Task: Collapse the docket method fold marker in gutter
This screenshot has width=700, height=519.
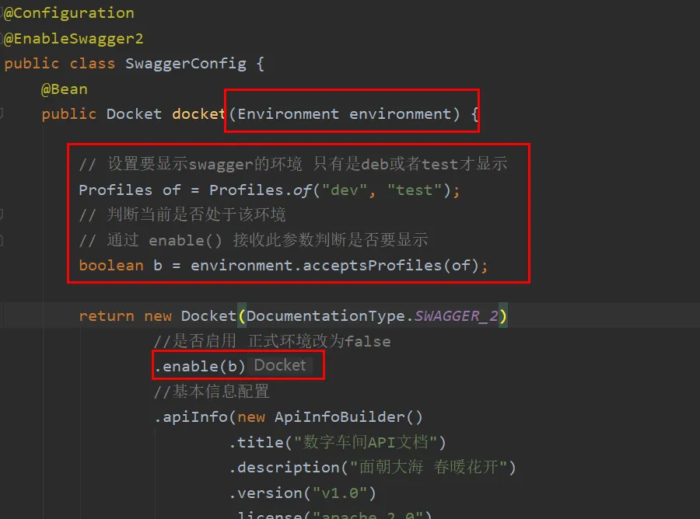Action: (2, 114)
